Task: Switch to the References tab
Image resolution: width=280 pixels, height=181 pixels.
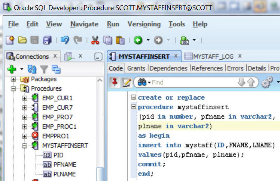Action: pyautogui.click(x=207, y=68)
